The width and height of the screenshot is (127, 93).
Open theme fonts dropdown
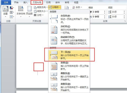(x=12, y=12)
